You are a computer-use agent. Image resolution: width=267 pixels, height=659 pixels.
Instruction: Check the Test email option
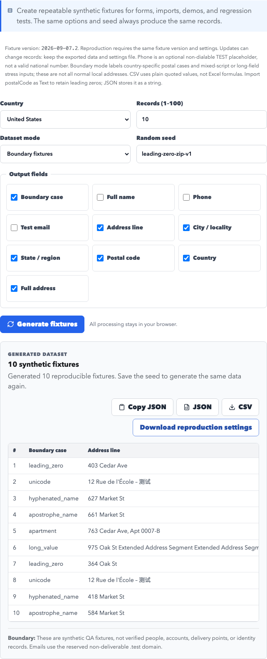(14, 228)
